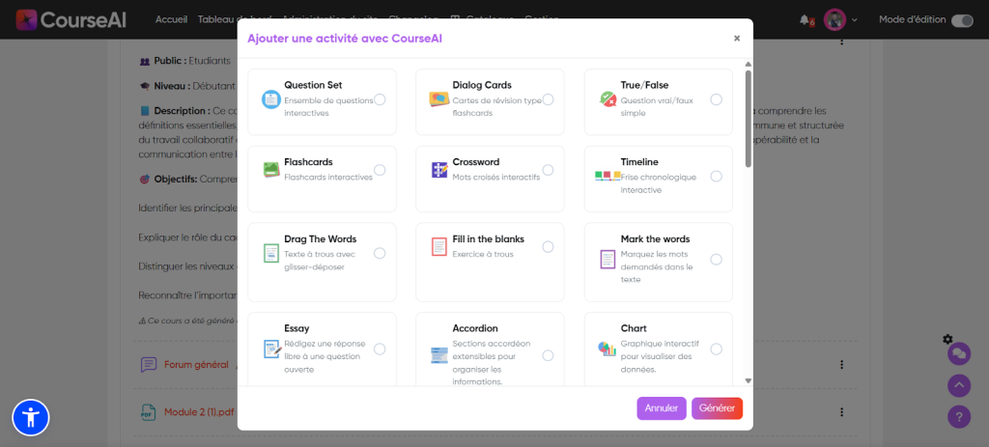
Task: Open the accessibility widget icon
Action: click(30, 417)
